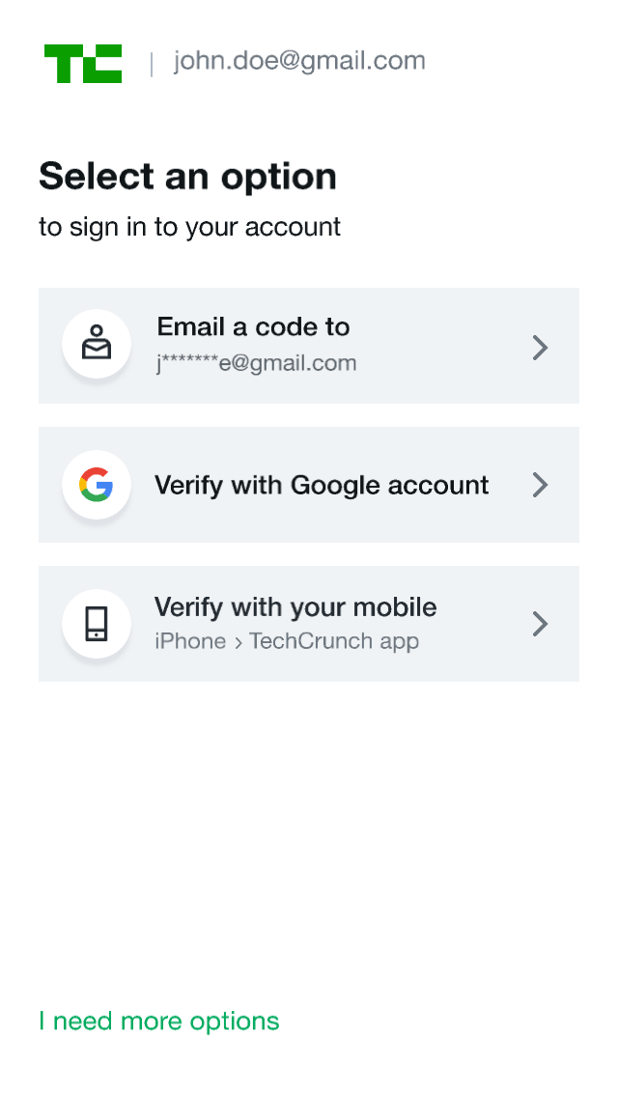Click "to sign in to your account" subtitle

(189, 227)
